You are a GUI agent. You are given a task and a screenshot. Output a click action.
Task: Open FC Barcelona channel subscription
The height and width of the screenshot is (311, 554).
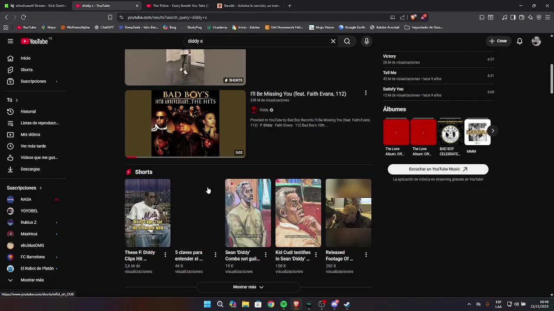point(33,257)
